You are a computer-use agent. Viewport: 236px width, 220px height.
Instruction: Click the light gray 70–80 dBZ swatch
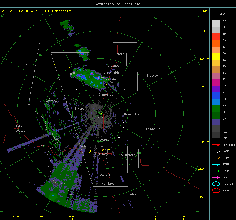pyautogui.click(x=216, y=24)
